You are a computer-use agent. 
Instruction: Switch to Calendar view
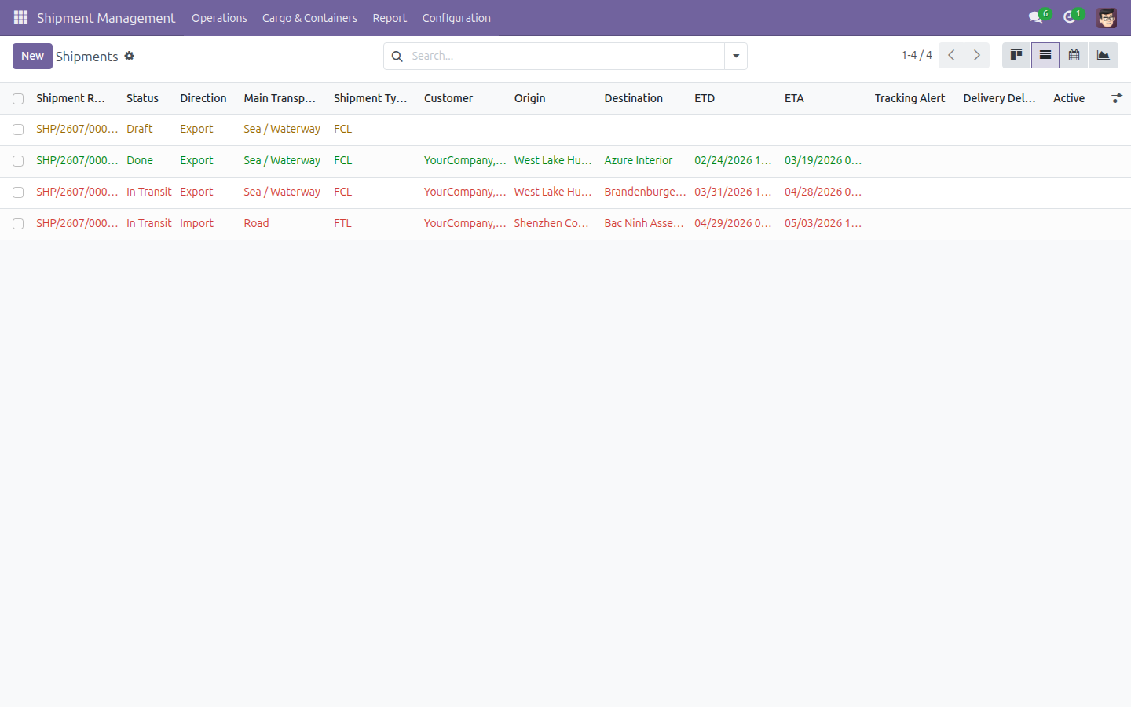coord(1074,56)
